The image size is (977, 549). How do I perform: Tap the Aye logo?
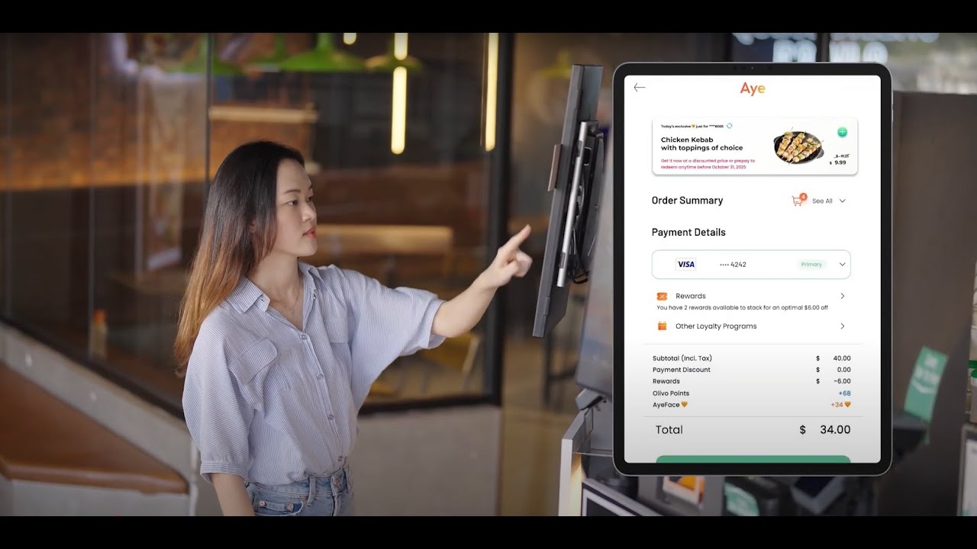(753, 89)
